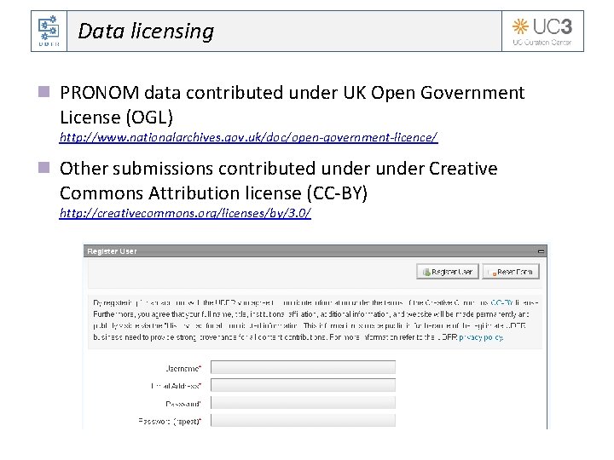Click the Reset Form button
This screenshot has width=614, height=460.
[x=511, y=272]
